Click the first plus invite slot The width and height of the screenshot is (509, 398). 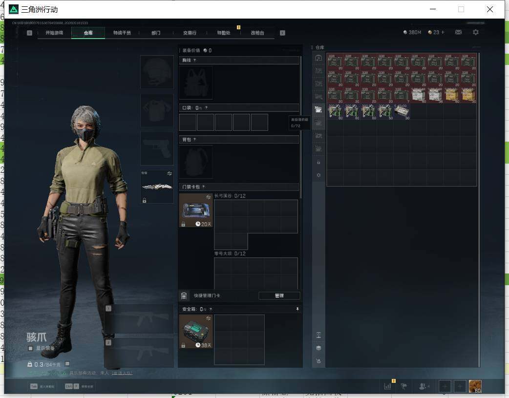coord(445,386)
